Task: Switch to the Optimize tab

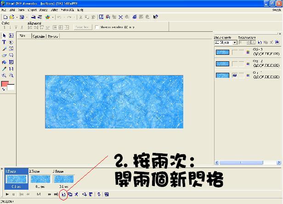Action: 38,36
